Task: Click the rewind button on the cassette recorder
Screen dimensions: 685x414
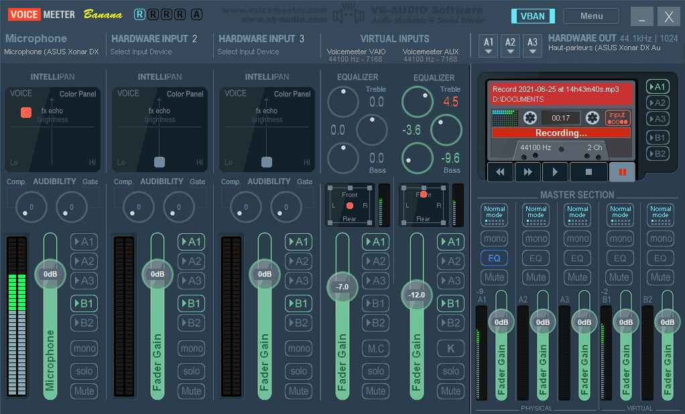Action: [x=500, y=172]
